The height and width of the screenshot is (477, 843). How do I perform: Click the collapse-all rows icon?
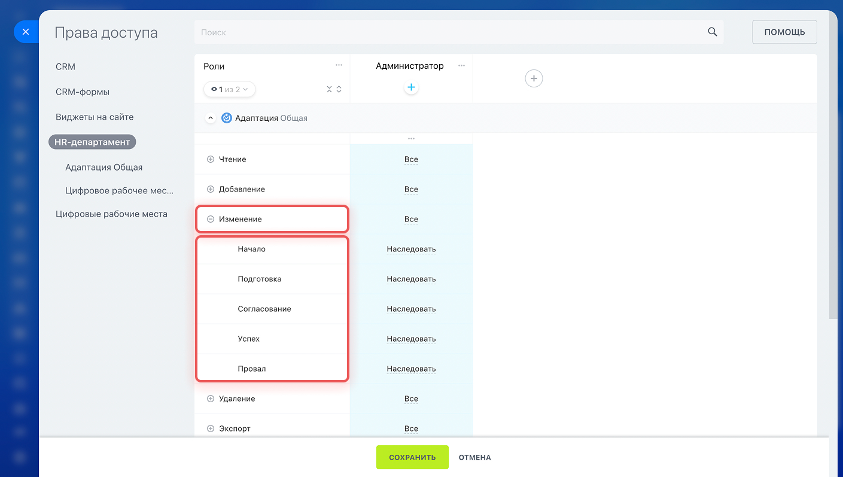click(329, 89)
